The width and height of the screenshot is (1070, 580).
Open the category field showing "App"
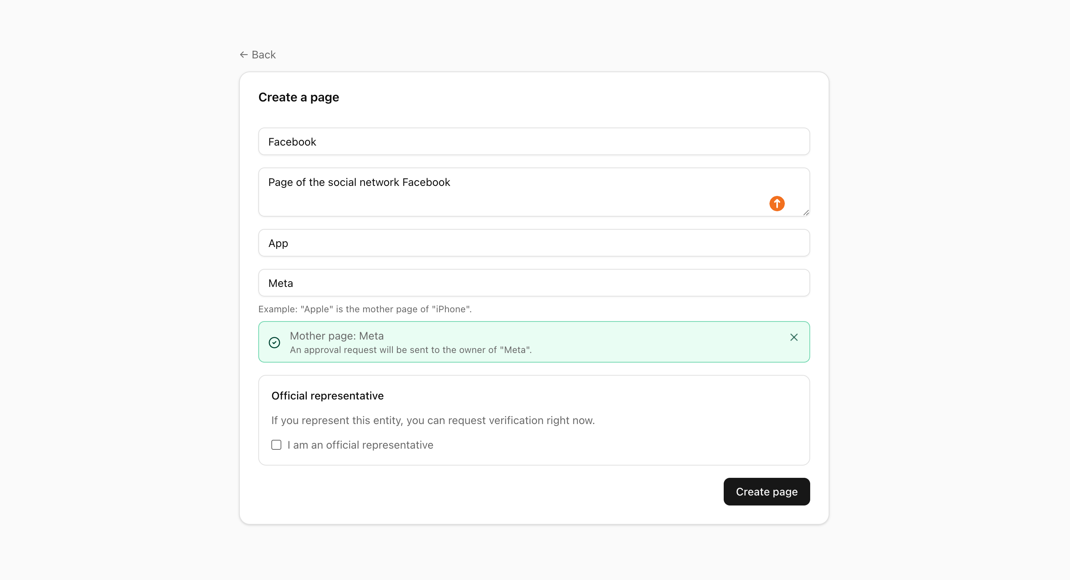[534, 243]
